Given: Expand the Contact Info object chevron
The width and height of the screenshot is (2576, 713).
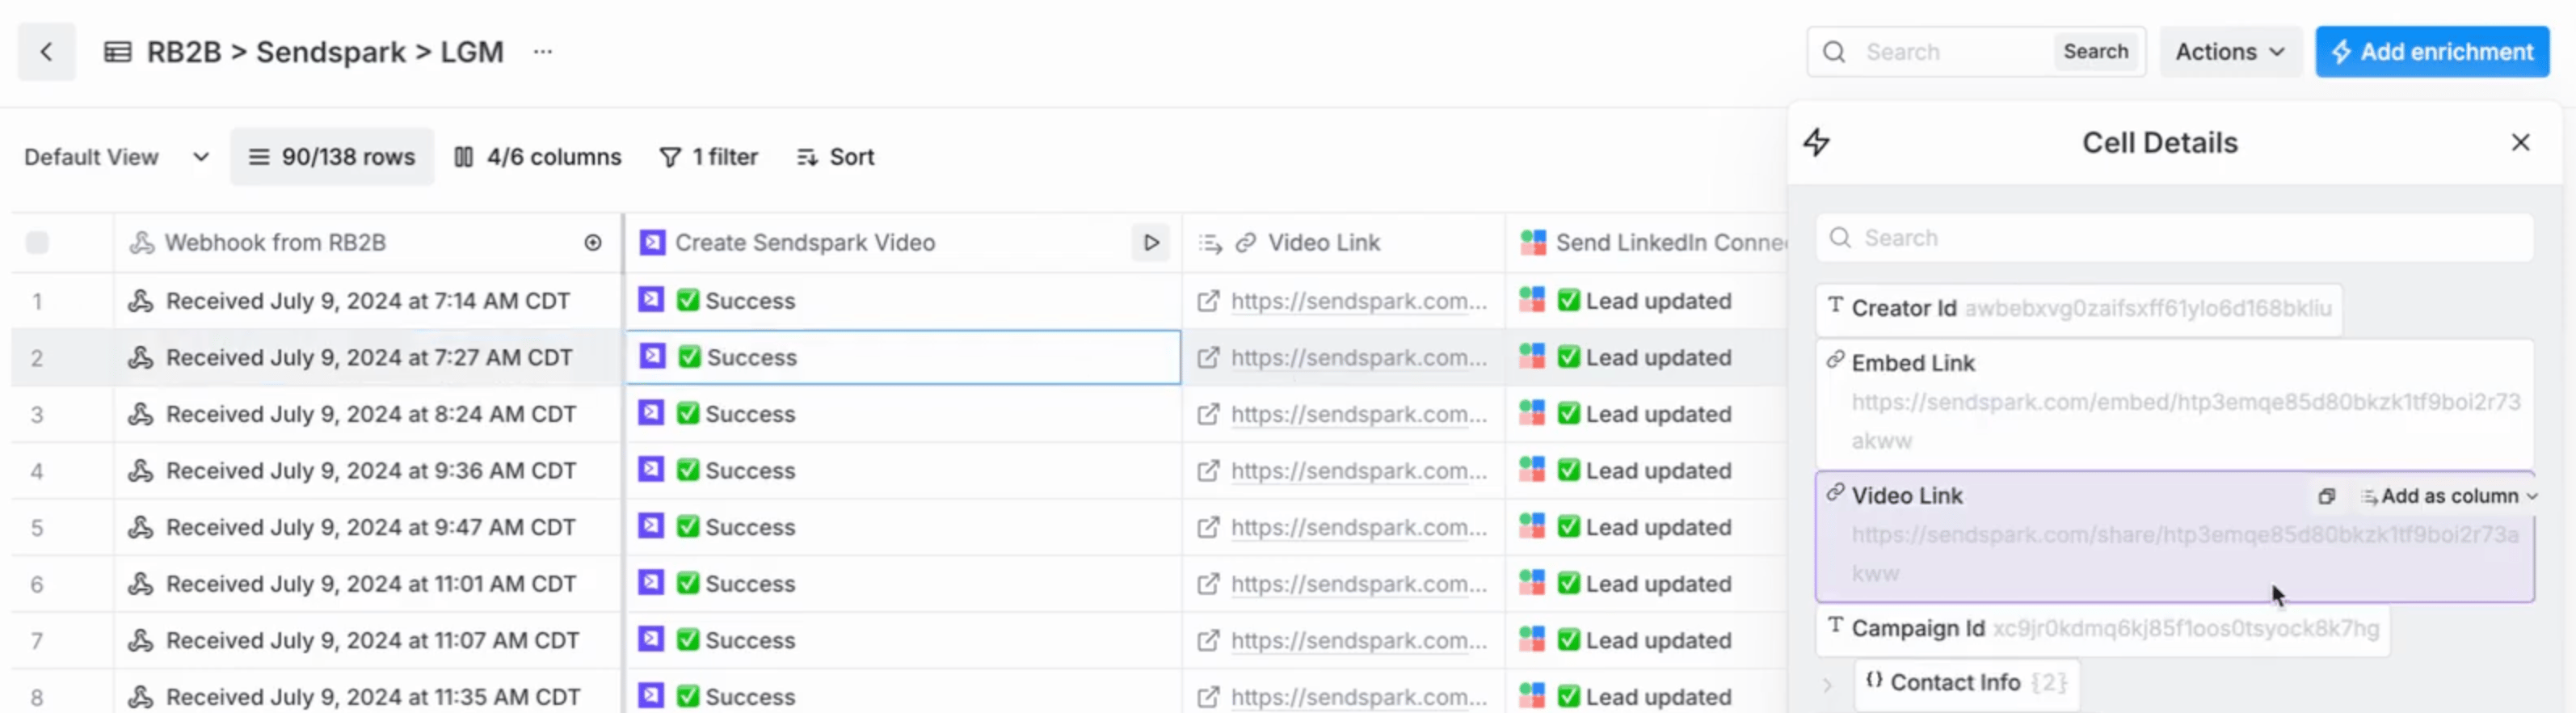Looking at the screenshot, I should point(1827,685).
